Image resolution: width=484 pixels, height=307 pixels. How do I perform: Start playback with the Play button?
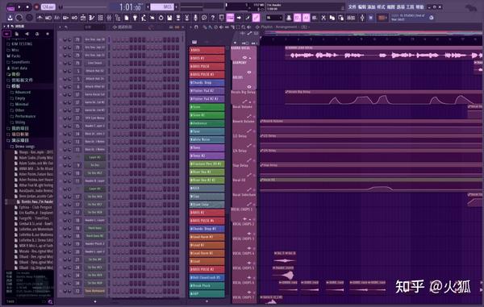click(19, 6)
